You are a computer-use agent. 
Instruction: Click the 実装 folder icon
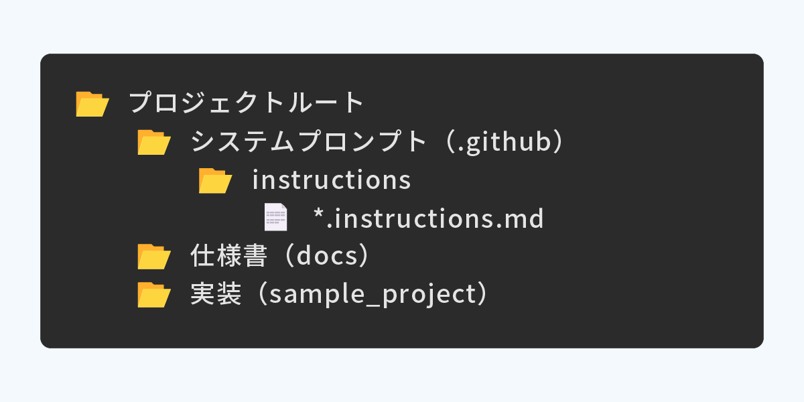[x=154, y=295]
